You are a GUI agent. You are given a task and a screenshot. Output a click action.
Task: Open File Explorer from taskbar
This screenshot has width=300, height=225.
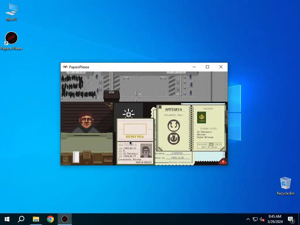tap(36, 219)
